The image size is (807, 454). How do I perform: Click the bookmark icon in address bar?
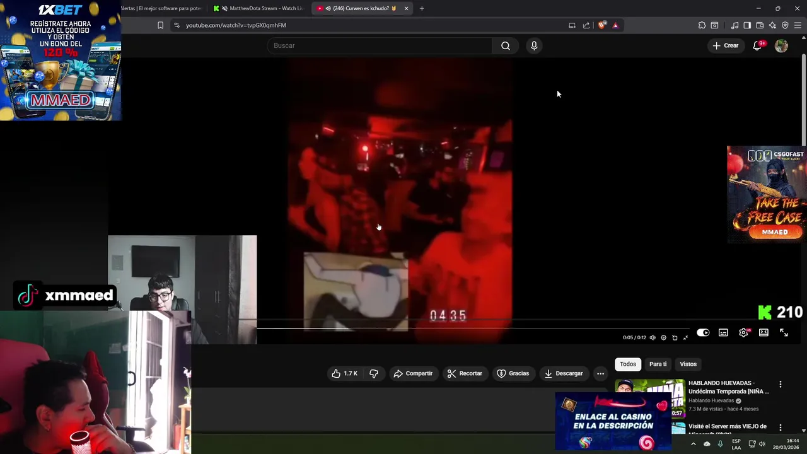160,25
